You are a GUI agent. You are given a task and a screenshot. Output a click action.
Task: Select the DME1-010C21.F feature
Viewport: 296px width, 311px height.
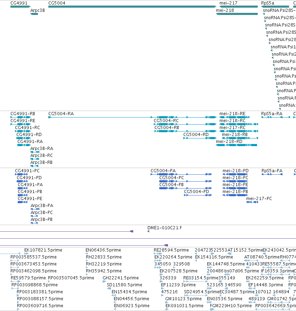coord(165,228)
